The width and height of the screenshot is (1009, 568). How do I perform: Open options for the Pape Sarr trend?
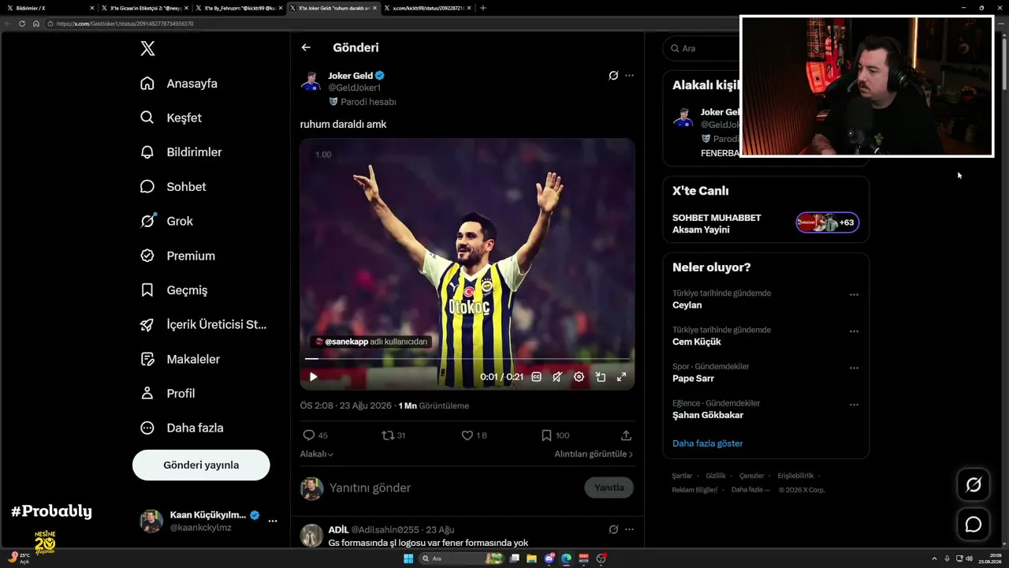854,368
